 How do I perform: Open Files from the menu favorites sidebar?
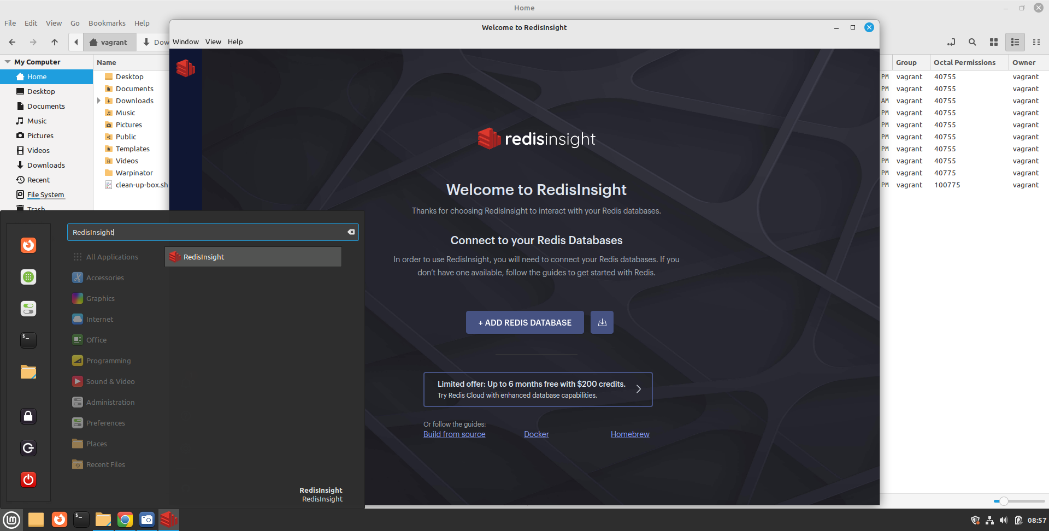point(28,372)
